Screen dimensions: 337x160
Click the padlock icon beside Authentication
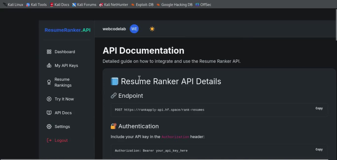click(x=114, y=126)
